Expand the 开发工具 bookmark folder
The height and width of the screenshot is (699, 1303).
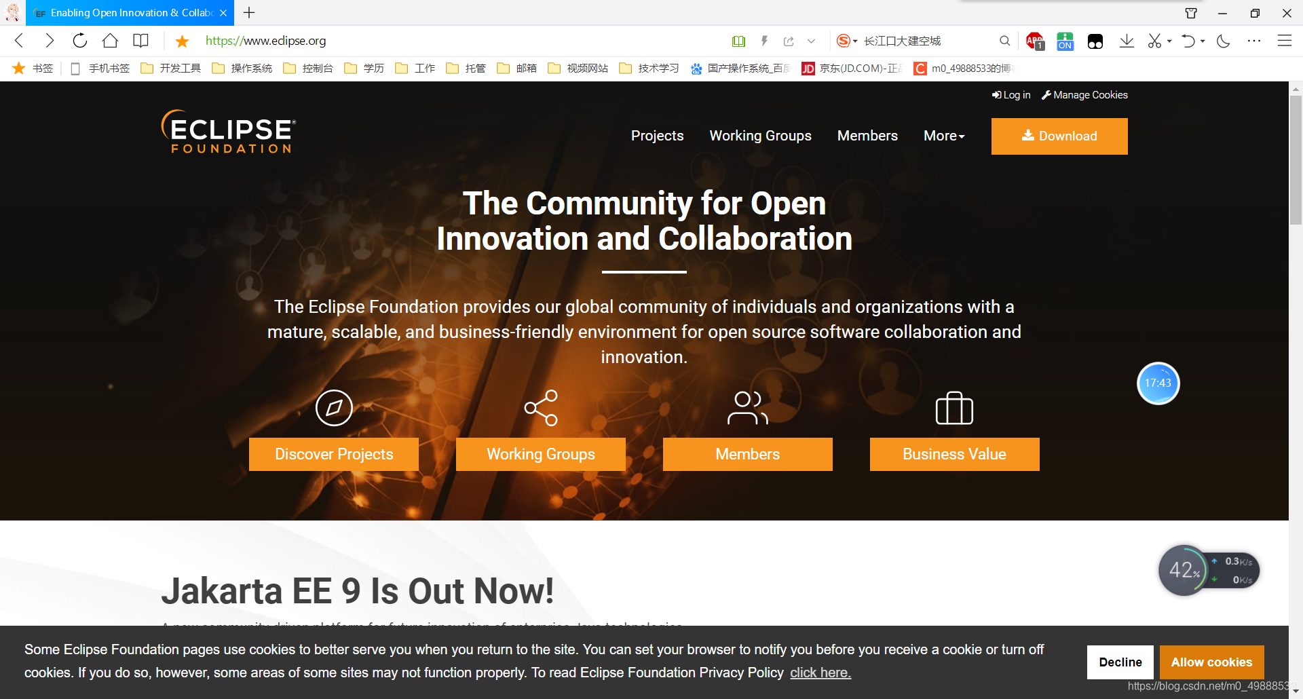click(171, 69)
